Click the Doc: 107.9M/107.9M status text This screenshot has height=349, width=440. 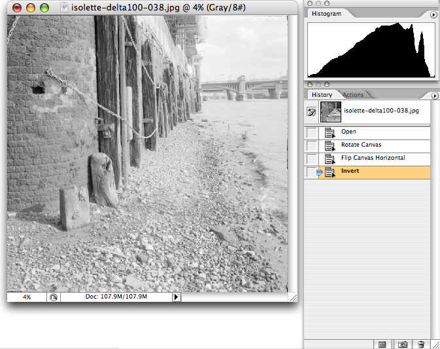coord(116,297)
